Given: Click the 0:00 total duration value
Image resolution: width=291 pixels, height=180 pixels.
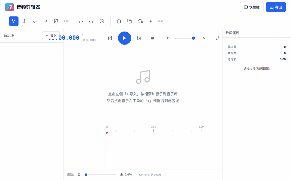Looking at the screenshot, I should tap(283, 60).
